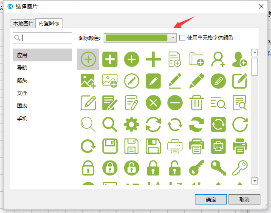Cancel with the 取消 button
271x213 pixels.
point(244,199)
